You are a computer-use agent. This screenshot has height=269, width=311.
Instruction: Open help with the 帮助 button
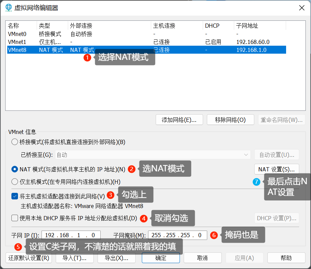pos(286,258)
